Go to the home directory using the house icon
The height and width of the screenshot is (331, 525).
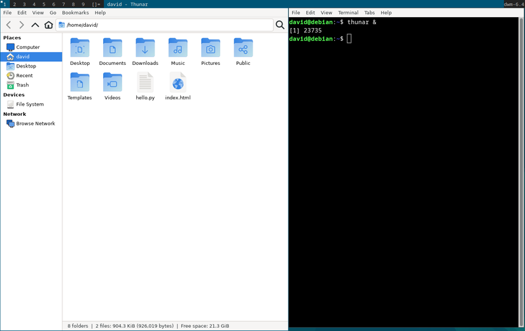click(48, 25)
